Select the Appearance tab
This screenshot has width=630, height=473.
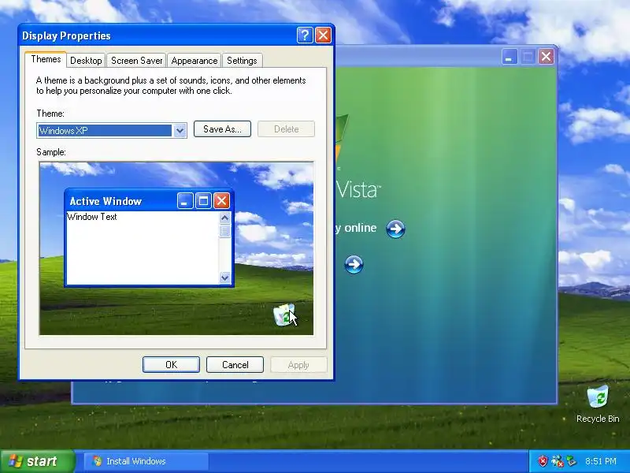pos(194,61)
